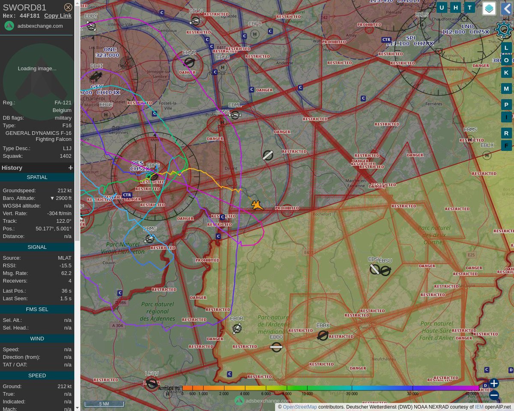Click the O shortcut button on map edge
Screen dimensions: 514x411
coord(506,60)
